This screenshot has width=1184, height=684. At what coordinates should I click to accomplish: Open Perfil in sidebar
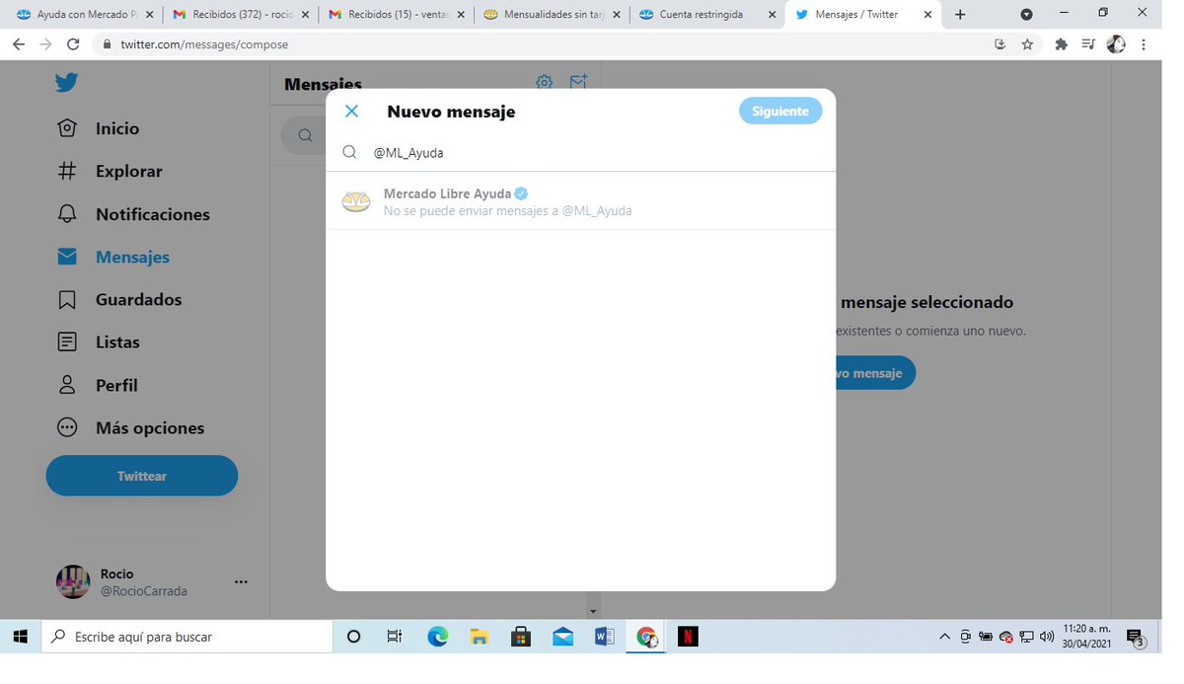[98, 385]
